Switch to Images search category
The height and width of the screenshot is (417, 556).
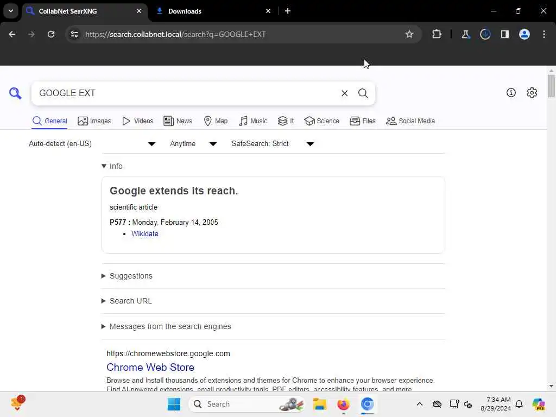pyautogui.click(x=94, y=121)
